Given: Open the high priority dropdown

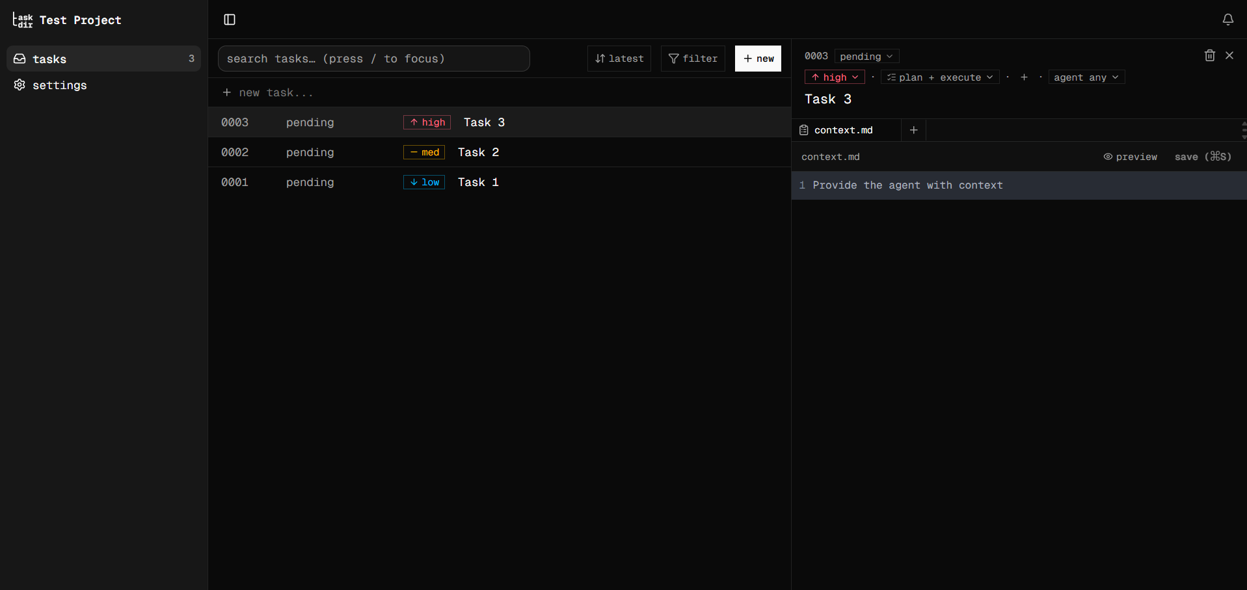Looking at the screenshot, I should [835, 77].
